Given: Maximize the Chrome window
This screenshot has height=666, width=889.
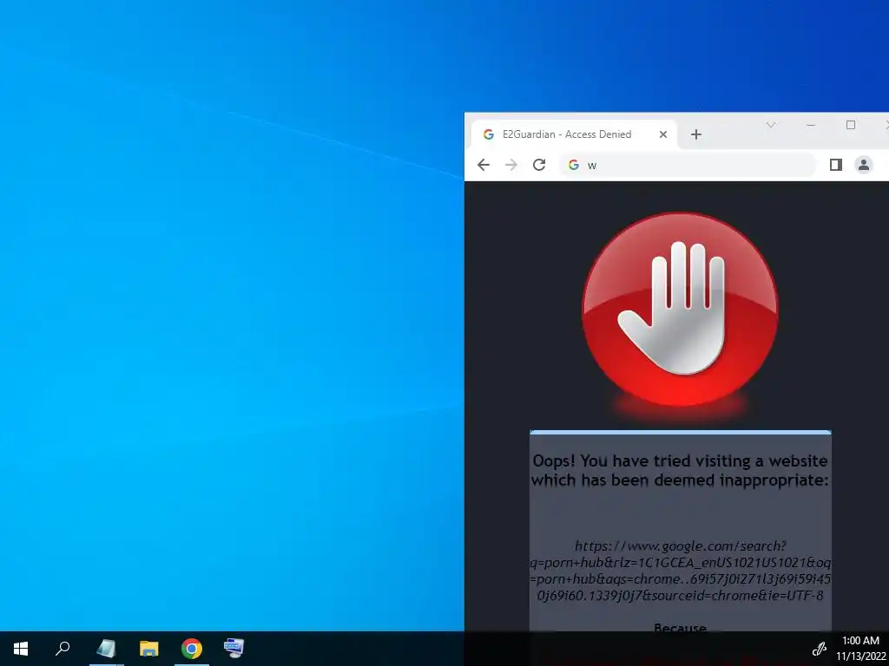Looking at the screenshot, I should coord(851,125).
